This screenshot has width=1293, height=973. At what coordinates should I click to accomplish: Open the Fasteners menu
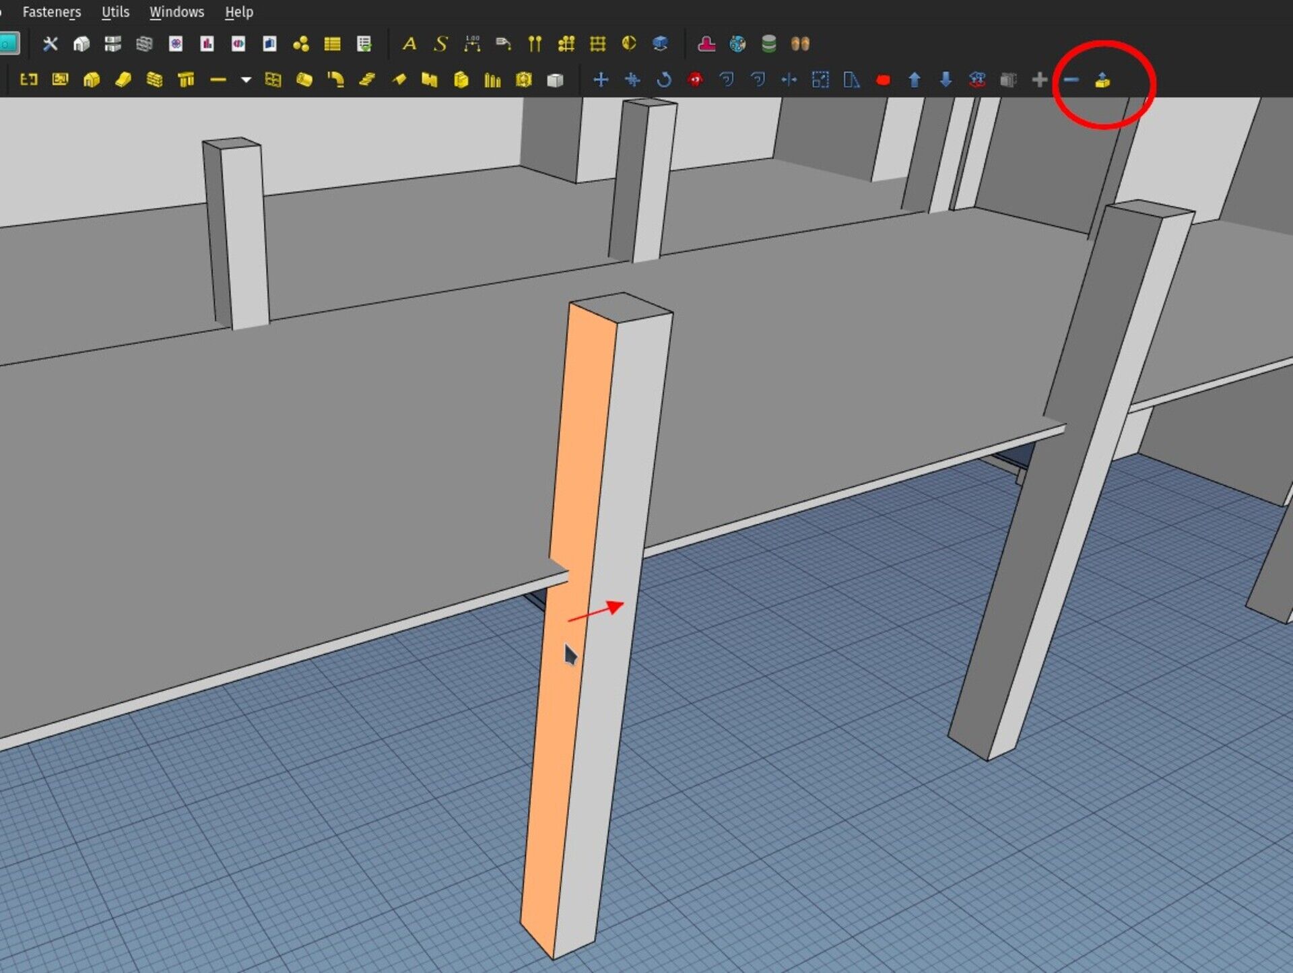click(53, 11)
